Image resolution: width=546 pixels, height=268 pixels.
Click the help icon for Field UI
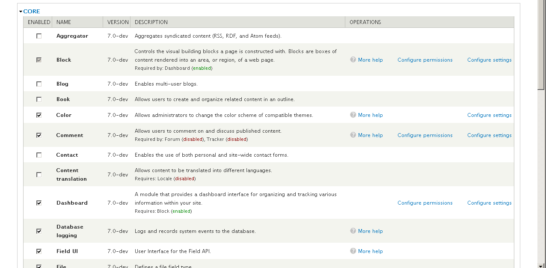pos(353,251)
